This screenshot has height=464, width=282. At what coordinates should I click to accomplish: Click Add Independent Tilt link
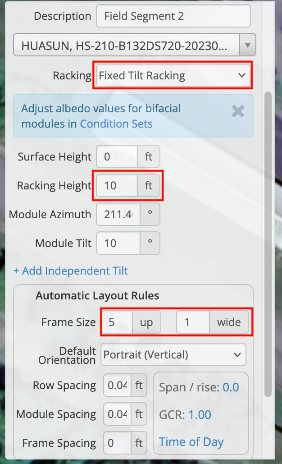coord(71,271)
